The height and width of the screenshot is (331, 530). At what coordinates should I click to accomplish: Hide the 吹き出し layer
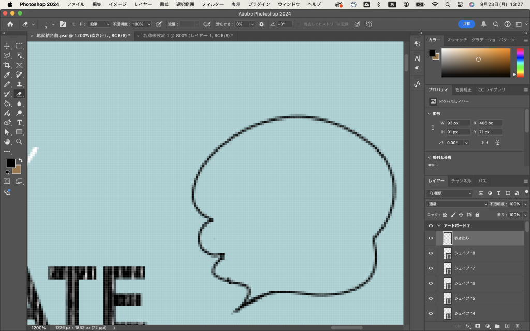coord(431,238)
